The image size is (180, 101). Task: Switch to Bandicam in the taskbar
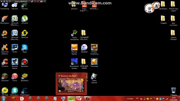(x=87, y=98)
